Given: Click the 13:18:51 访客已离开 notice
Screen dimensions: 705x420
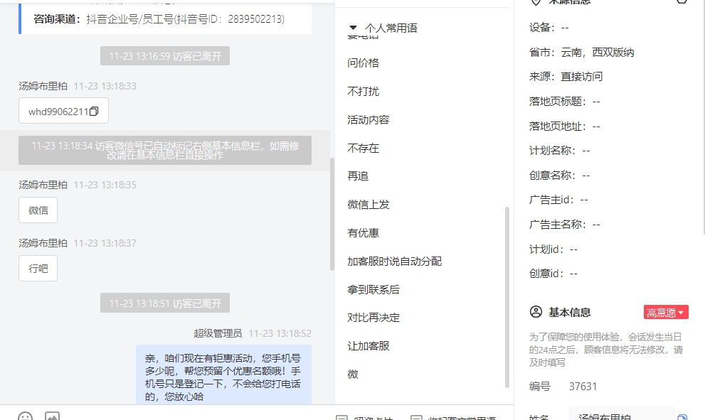Looking at the screenshot, I should tap(165, 303).
